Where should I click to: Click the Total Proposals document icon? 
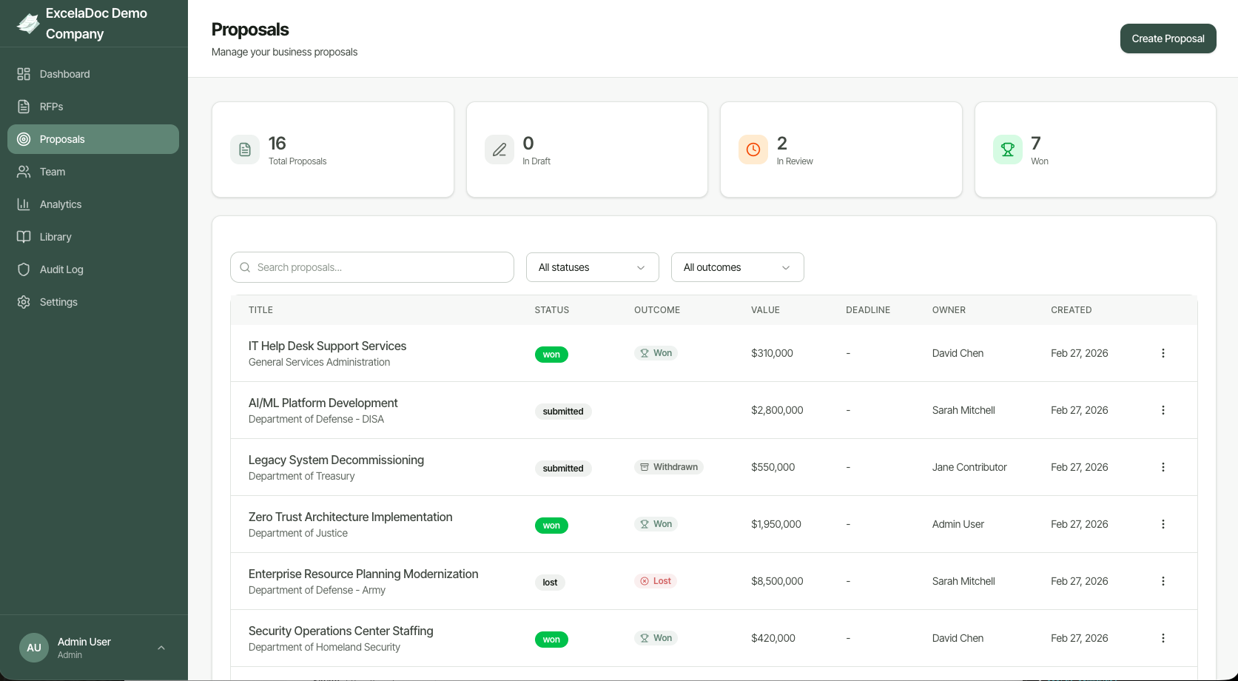click(x=245, y=150)
